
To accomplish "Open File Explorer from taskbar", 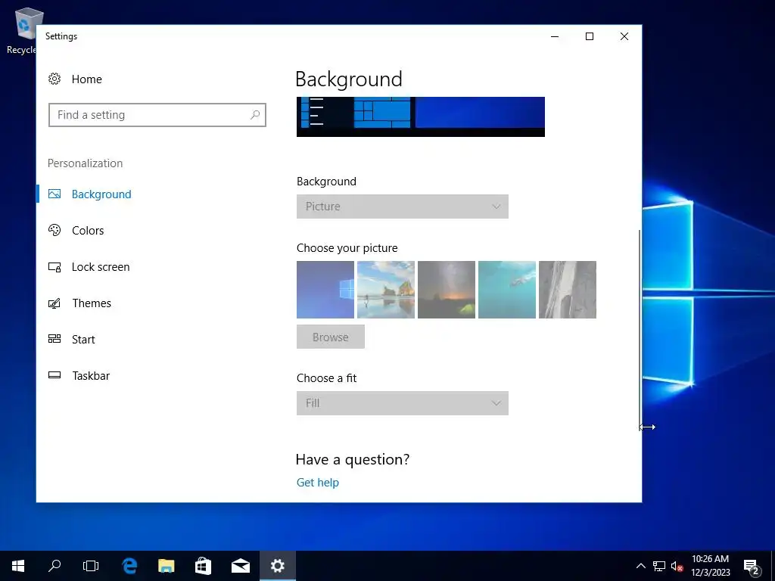I will pos(167,566).
